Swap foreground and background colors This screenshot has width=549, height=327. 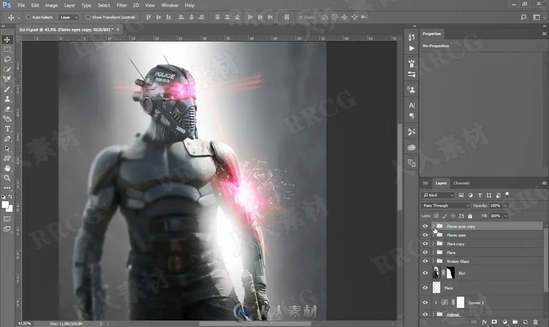tap(11, 197)
